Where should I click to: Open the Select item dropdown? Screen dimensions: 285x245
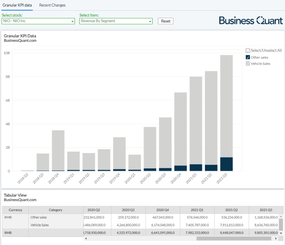click(116, 21)
